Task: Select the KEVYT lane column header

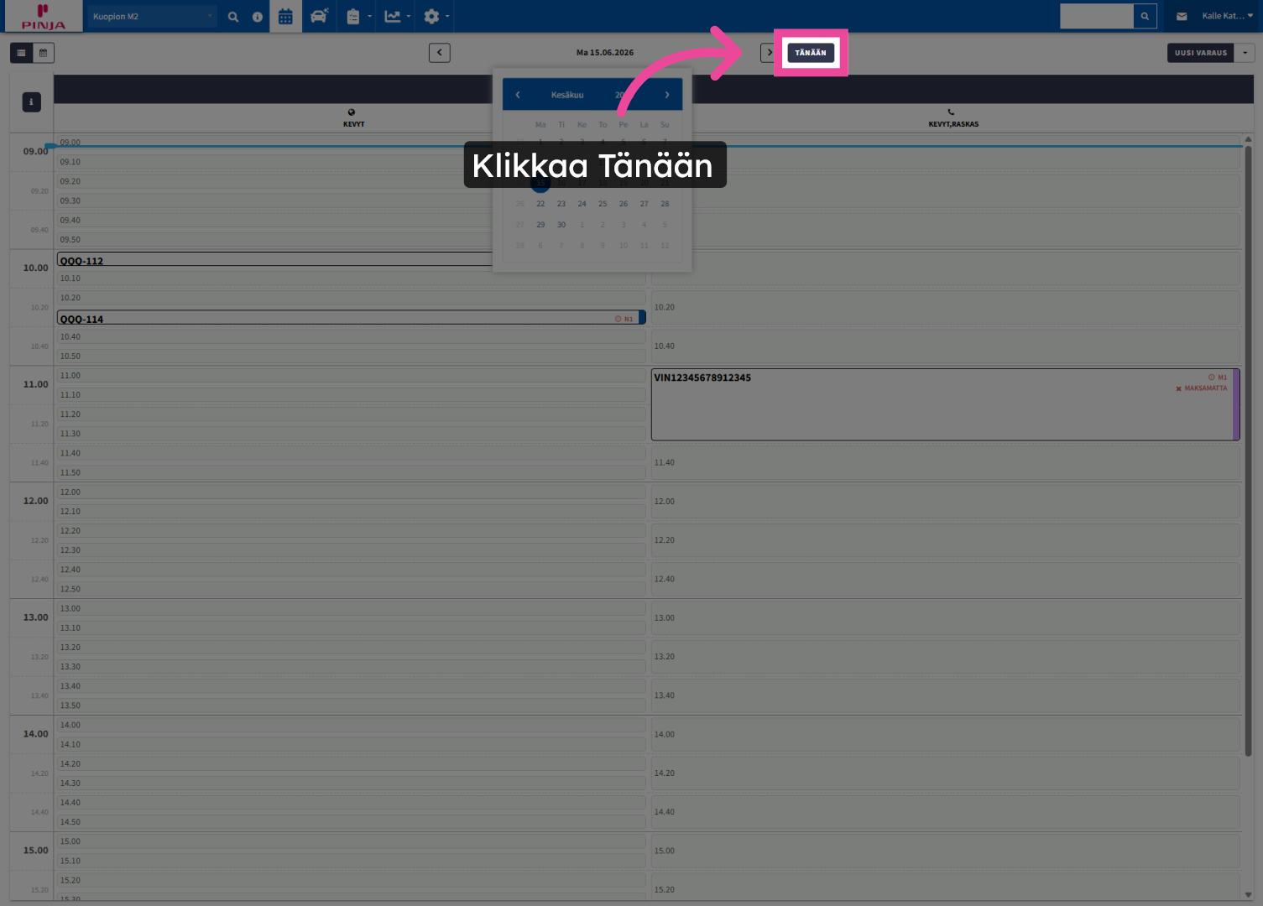Action: (353, 117)
